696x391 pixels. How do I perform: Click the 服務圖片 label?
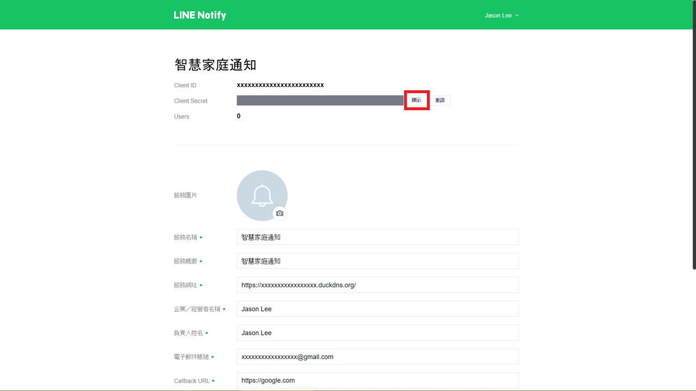click(x=185, y=195)
